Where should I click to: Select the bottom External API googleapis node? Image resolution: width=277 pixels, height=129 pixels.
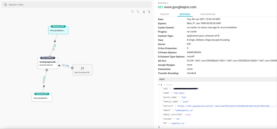(x=42, y=97)
